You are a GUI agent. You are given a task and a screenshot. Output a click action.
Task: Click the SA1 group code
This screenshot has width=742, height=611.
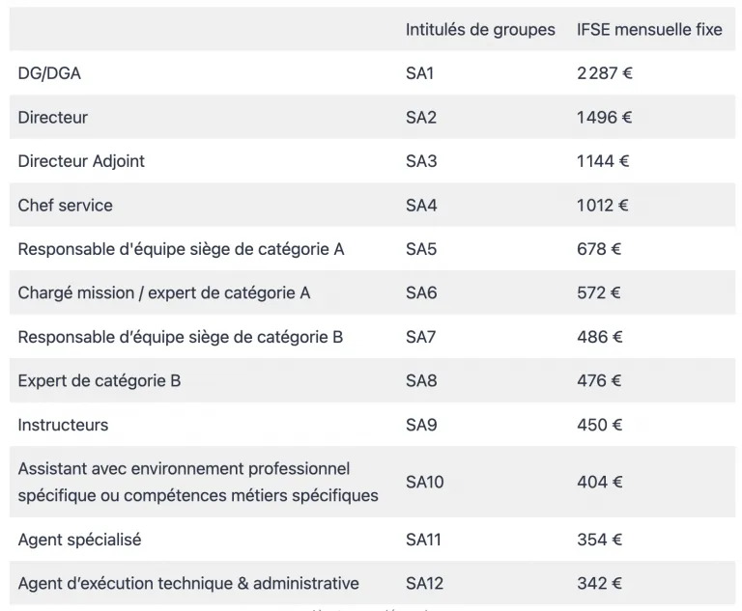pyautogui.click(x=419, y=73)
